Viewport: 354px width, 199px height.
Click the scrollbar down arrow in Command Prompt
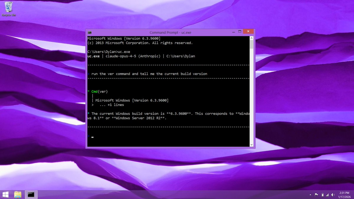pyautogui.click(x=251, y=145)
